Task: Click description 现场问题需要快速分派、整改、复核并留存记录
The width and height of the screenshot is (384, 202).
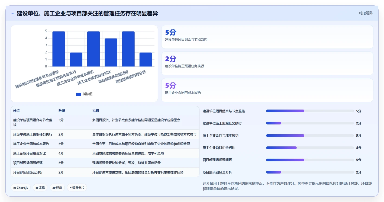Action: pos(127,163)
